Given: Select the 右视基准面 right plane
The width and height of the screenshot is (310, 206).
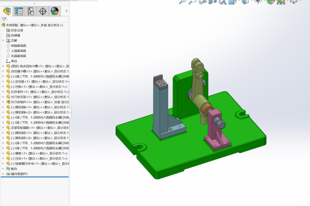Looking at the screenshot, I should pyautogui.click(x=16, y=56).
